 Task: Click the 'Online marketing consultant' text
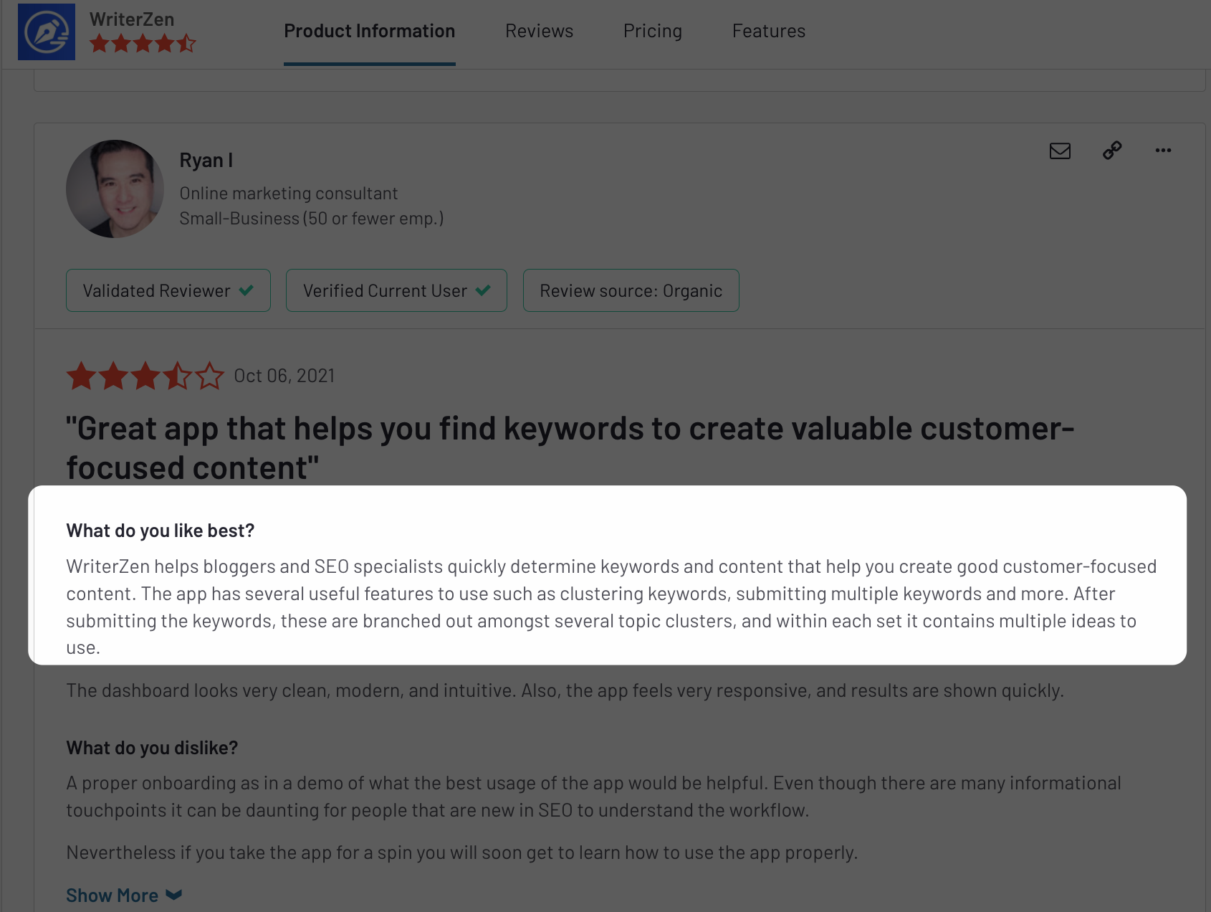click(288, 194)
